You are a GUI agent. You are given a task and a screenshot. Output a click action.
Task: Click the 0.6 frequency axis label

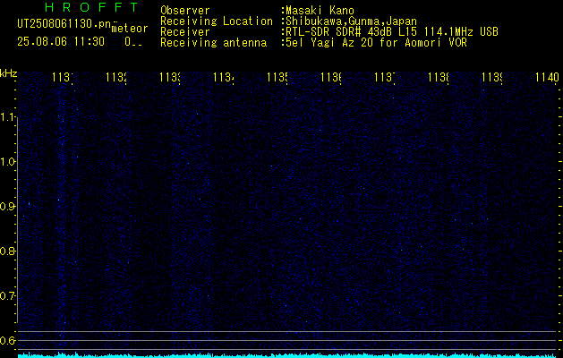(x=7, y=340)
